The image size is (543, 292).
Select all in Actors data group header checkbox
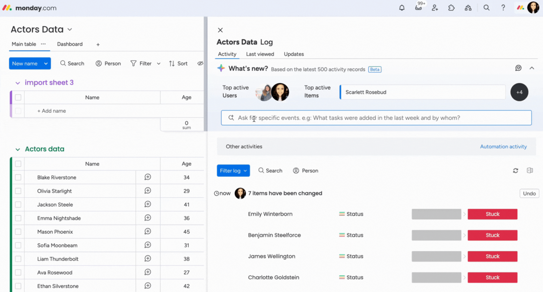click(18, 164)
